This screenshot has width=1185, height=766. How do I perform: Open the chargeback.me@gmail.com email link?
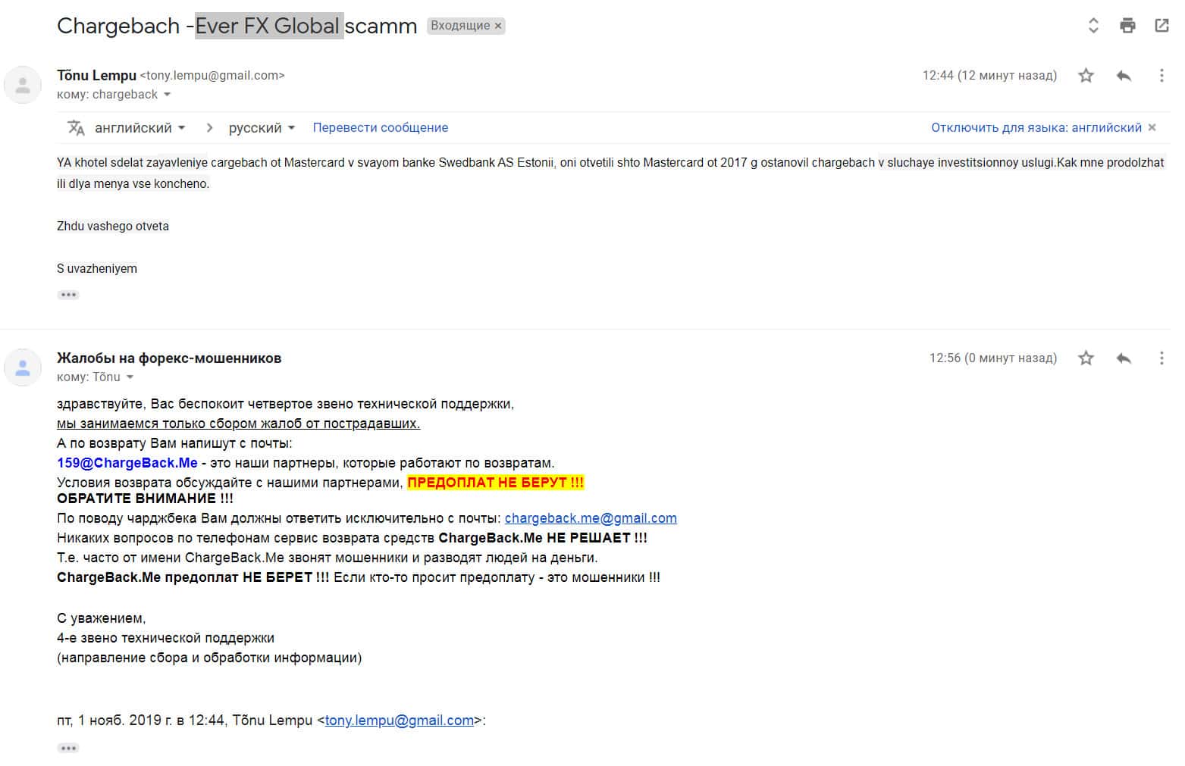591,518
